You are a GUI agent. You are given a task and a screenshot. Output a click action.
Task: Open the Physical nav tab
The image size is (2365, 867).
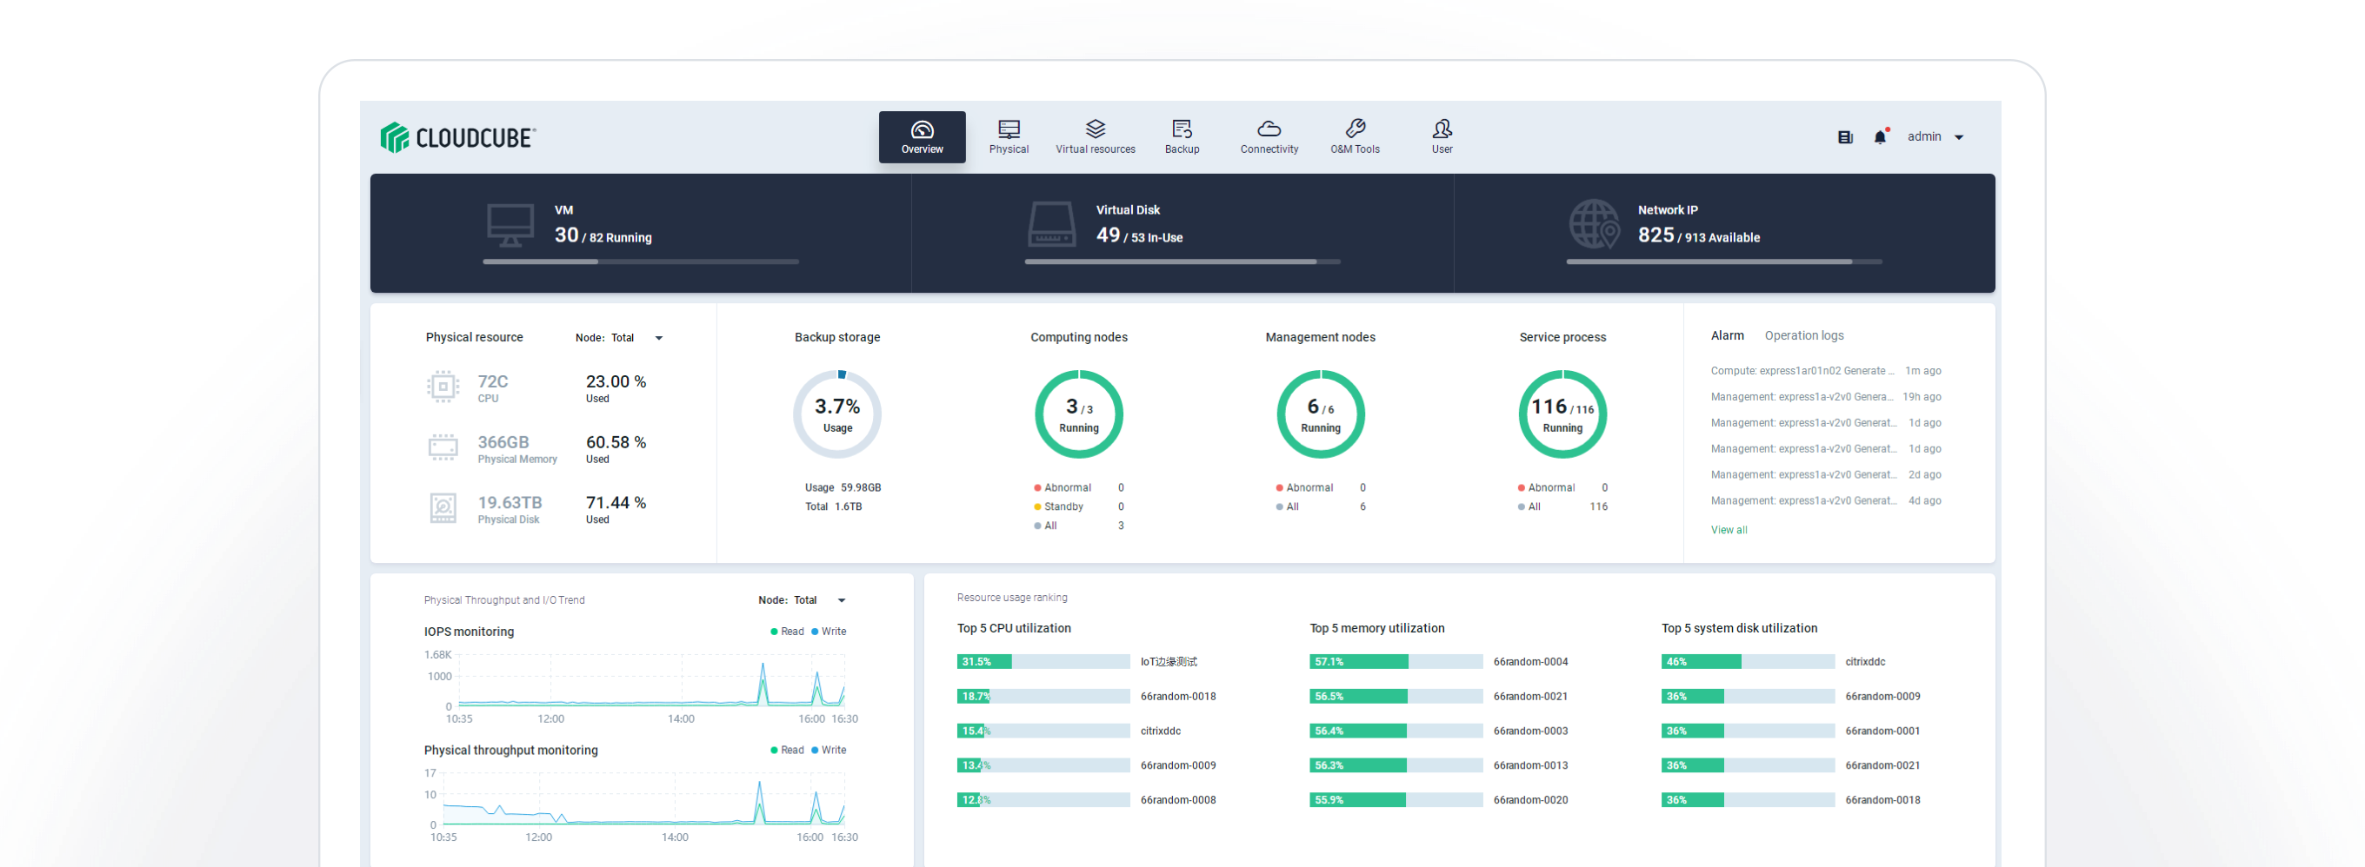(1008, 136)
